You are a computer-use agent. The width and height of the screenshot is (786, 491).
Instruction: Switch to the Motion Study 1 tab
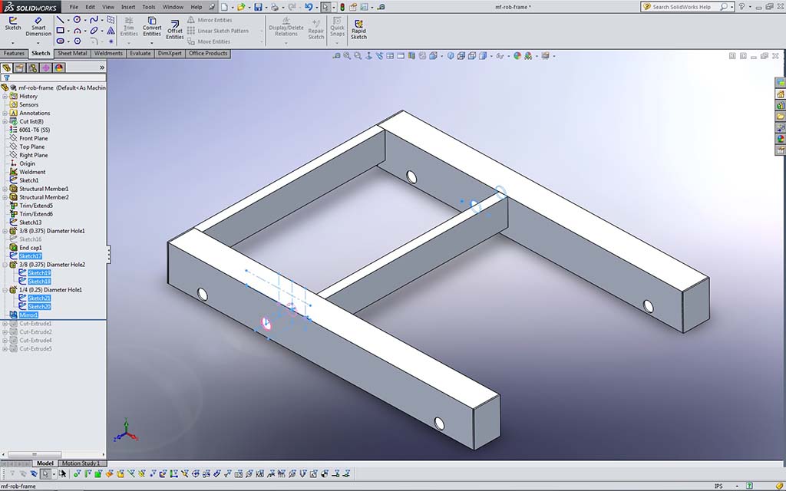(x=81, y=463)
